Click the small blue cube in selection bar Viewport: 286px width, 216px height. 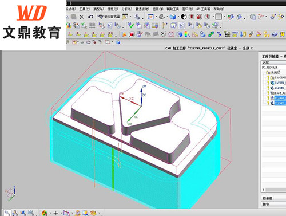[x=118, y=42]
